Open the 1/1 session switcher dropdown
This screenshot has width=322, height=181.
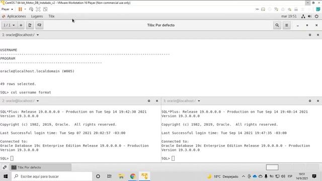9,25
